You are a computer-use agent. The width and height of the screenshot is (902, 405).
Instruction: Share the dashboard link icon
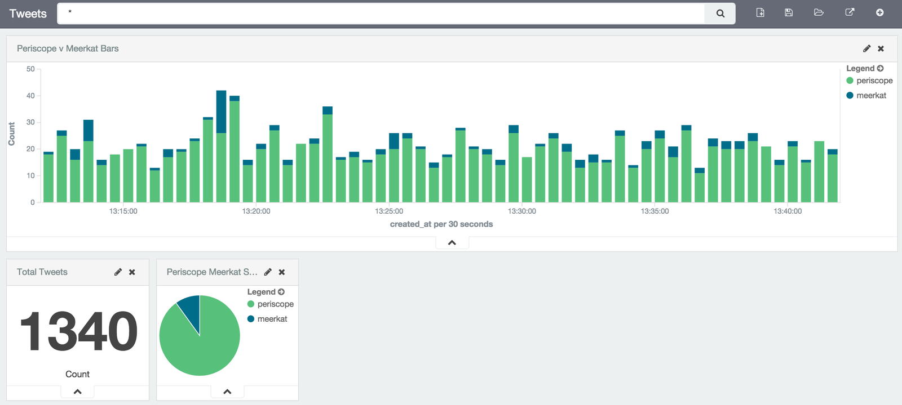[x=850, y=12]
